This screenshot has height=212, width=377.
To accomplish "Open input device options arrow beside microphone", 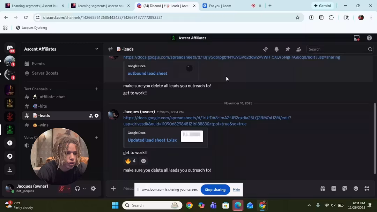I will point(68,189).
